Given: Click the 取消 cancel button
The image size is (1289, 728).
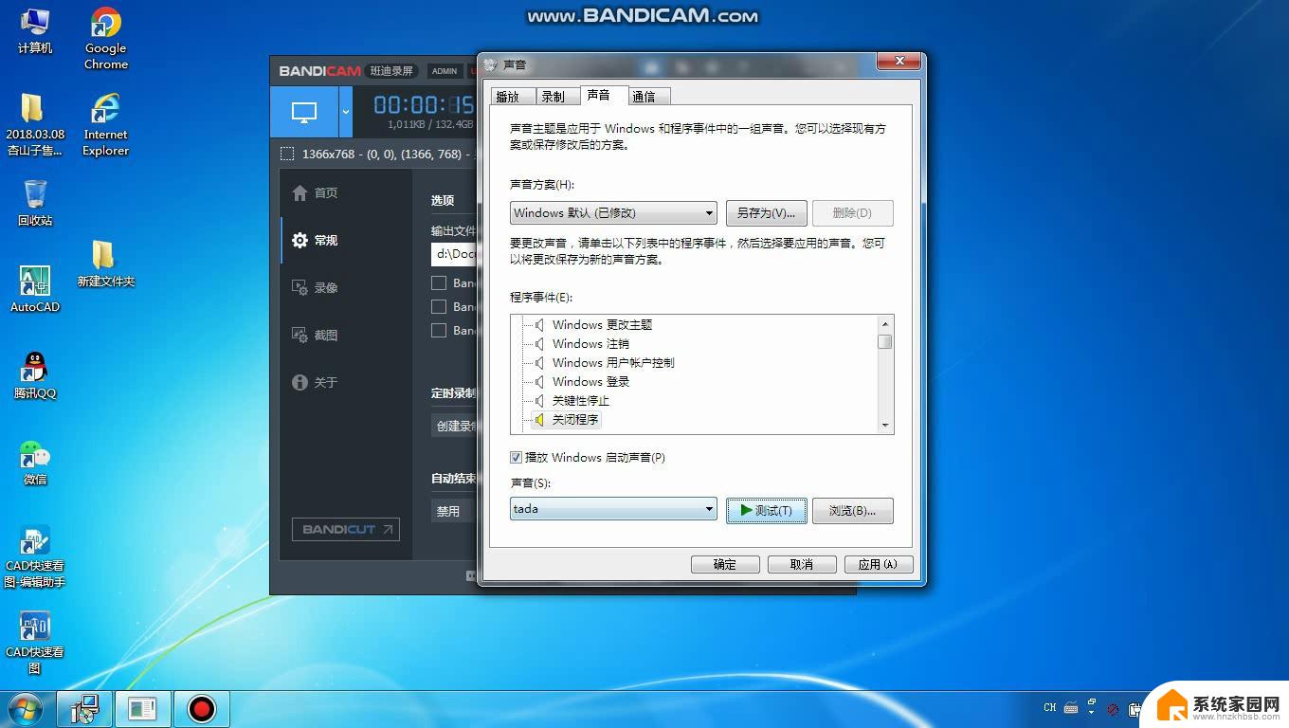Looking at the screenshot, I should 802,564.
